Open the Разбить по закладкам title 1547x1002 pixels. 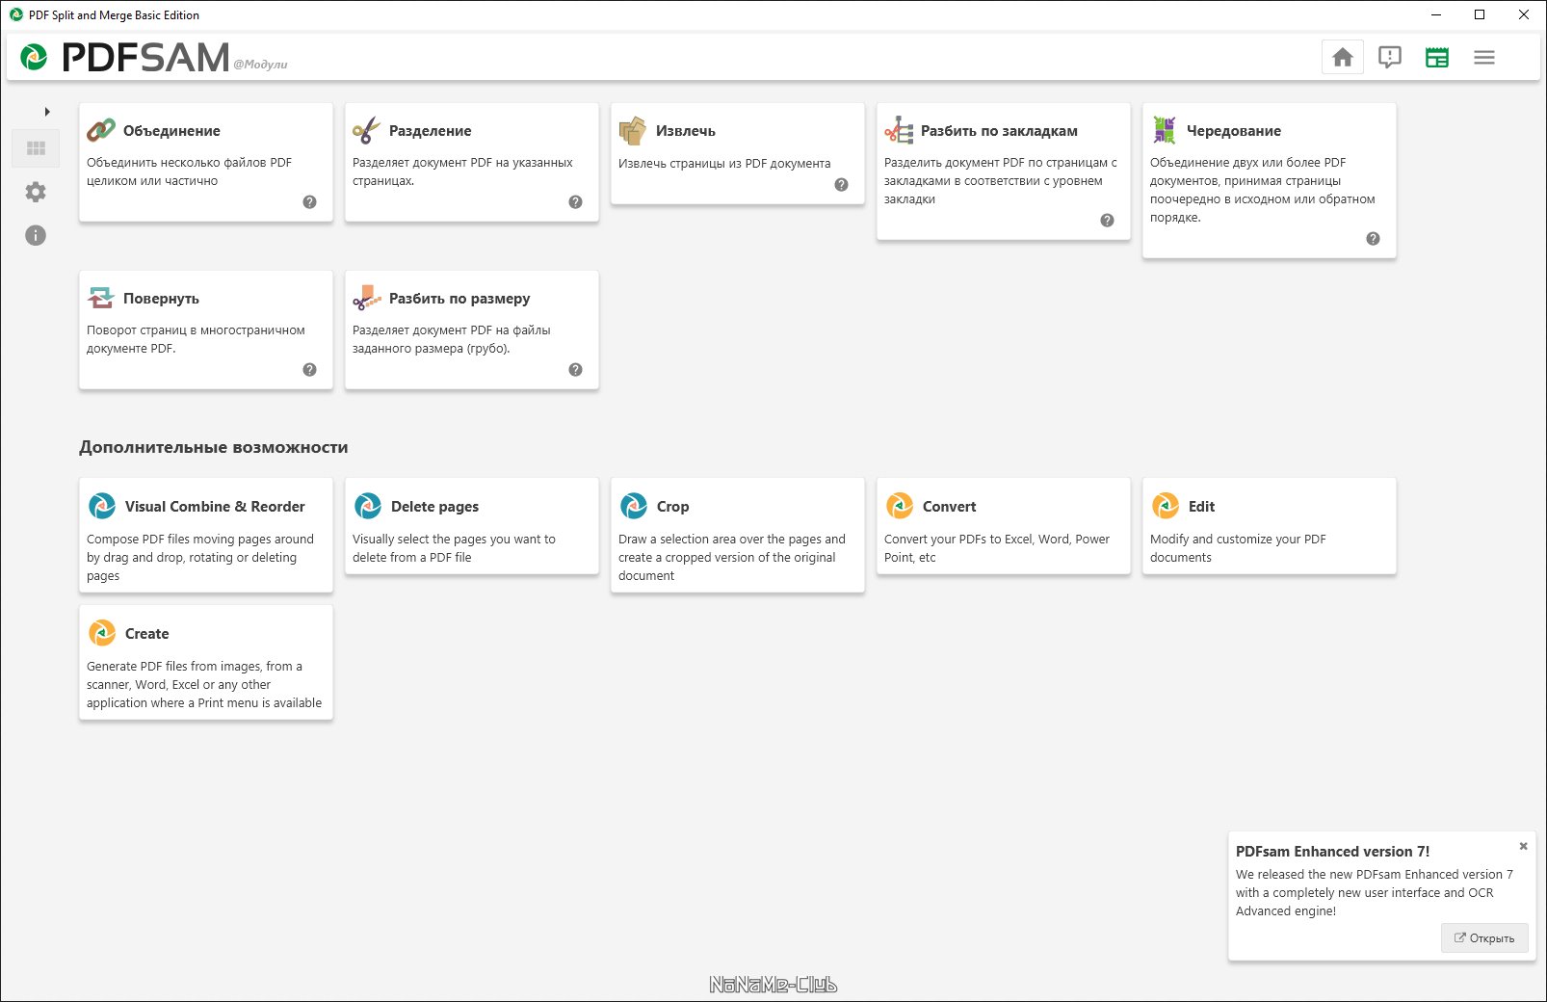[999, 131]
